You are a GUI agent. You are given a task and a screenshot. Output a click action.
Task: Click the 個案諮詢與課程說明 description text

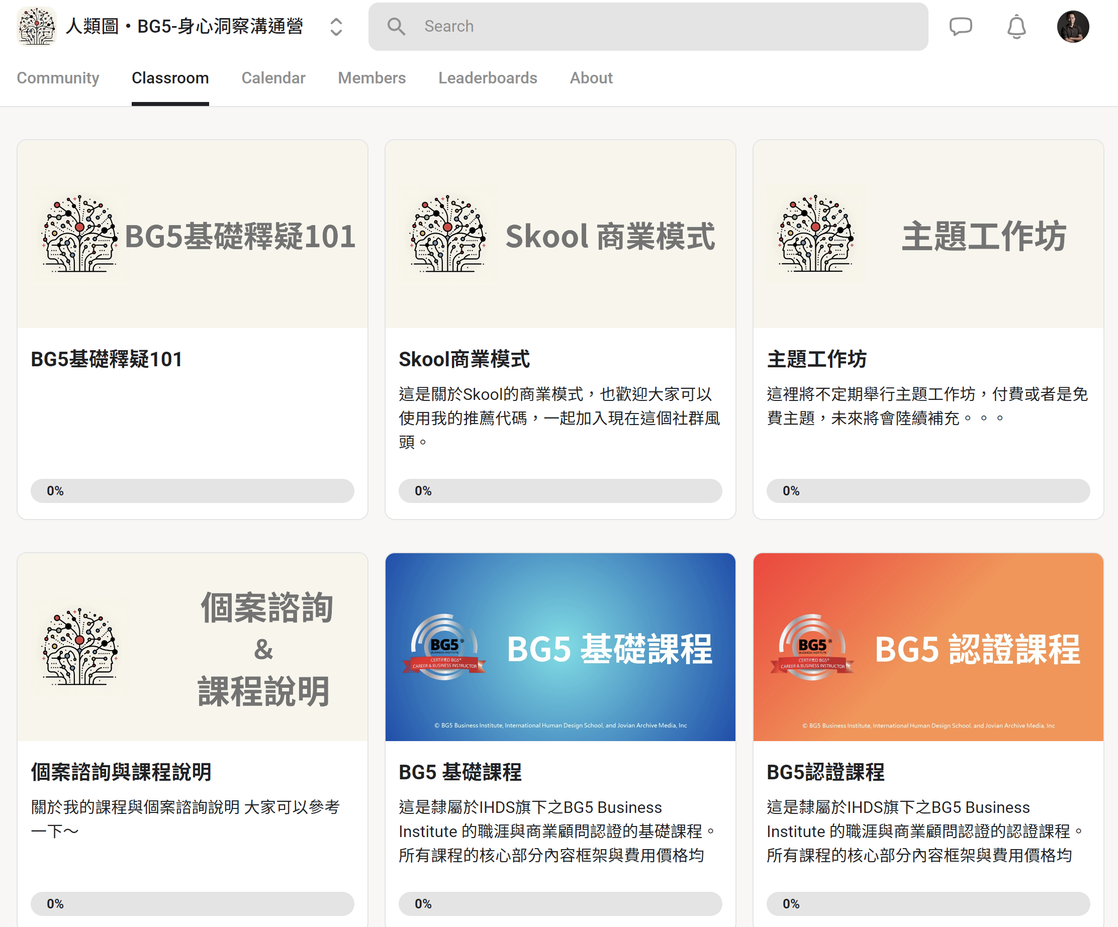click(185, 819)
